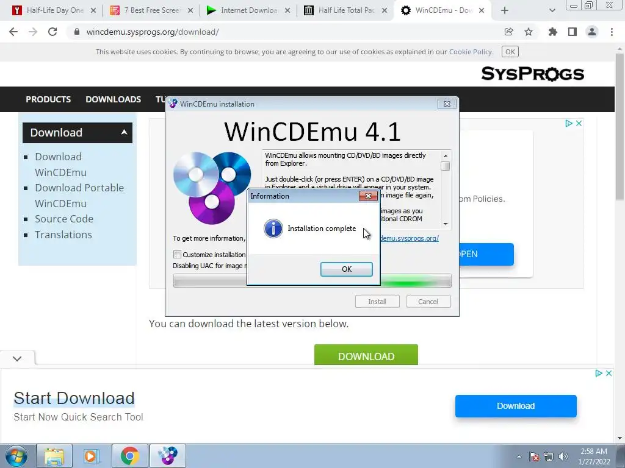Reload the page with the refresh icon
625x468 pixels.
tap(52, 32)
